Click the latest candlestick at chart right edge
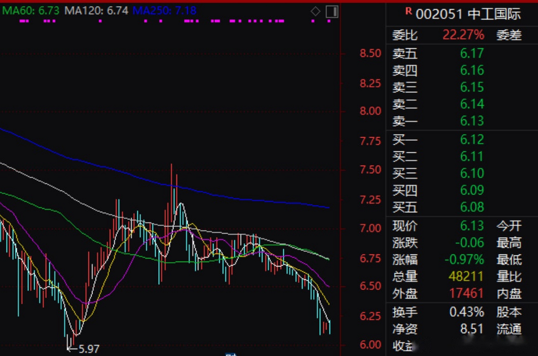538x356 pixels. [330, 327]
